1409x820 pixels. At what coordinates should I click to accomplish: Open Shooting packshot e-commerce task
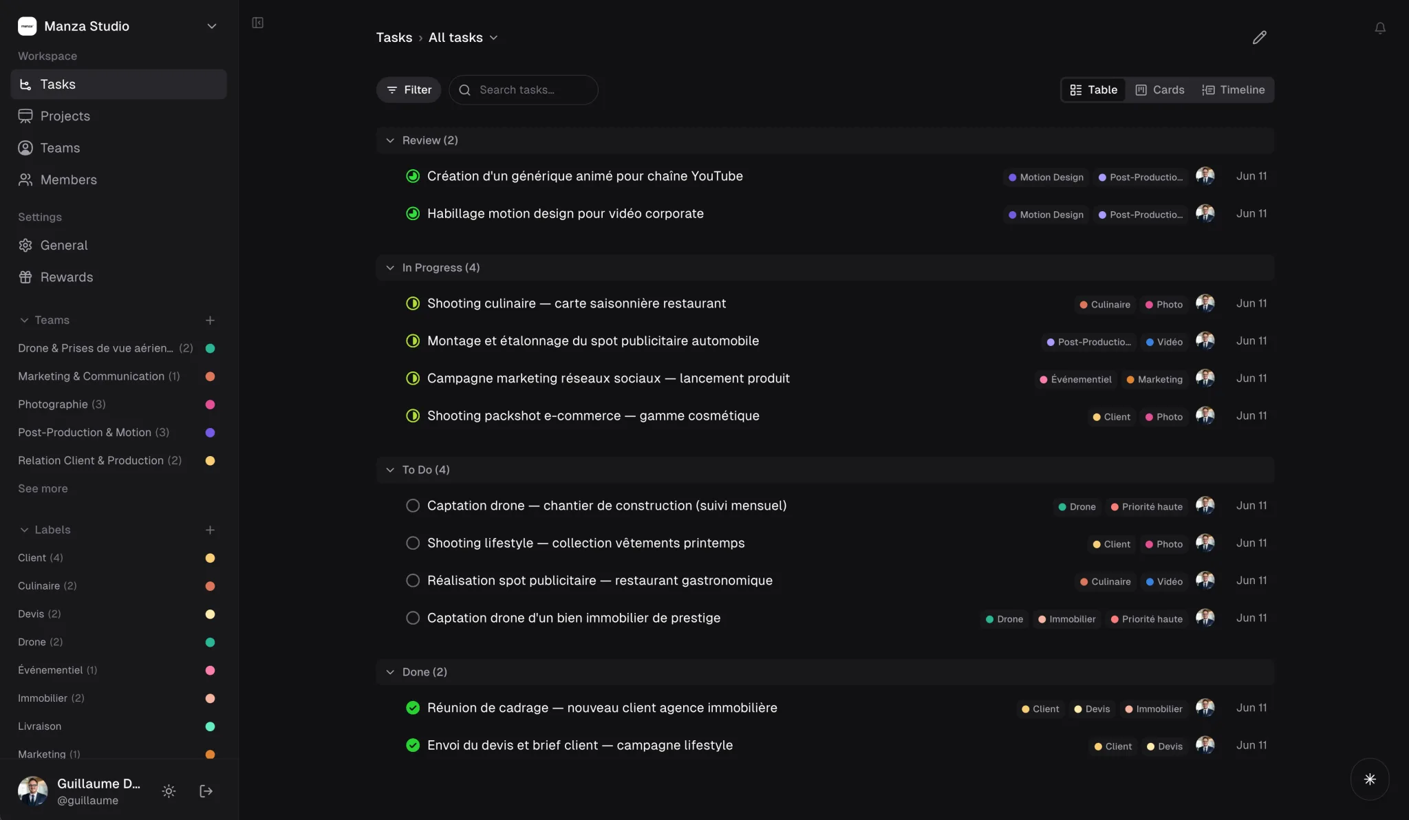[x=593, y=416]
